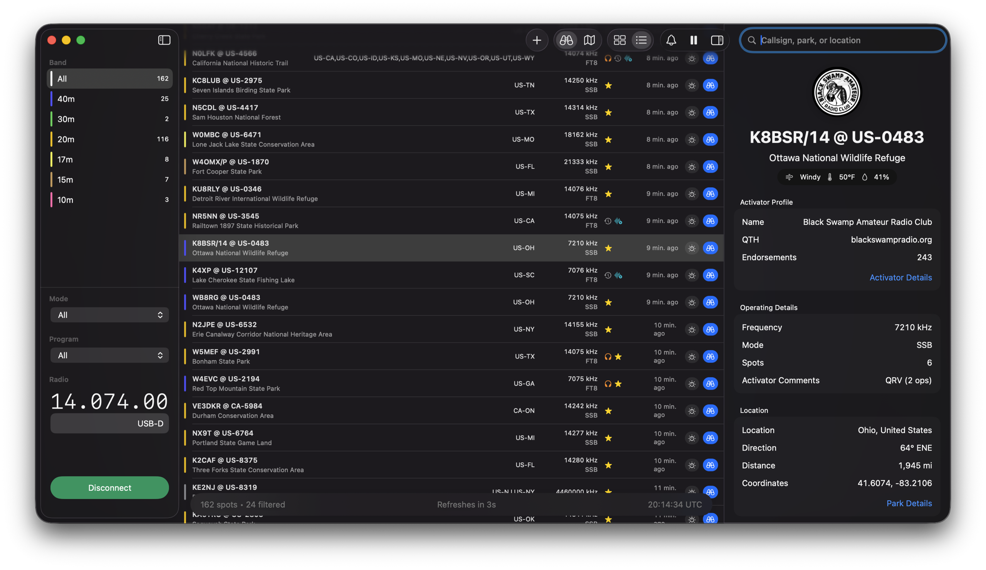Viewport: 986px width, 570px height.
Task: Click the tune radio icon on the N5CDL row
Action: (x=692, y=112)
